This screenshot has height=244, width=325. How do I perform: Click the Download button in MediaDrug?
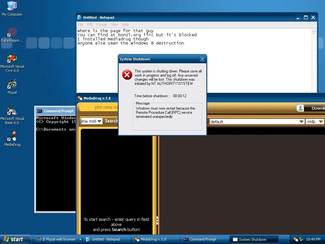tap(311, 108)
